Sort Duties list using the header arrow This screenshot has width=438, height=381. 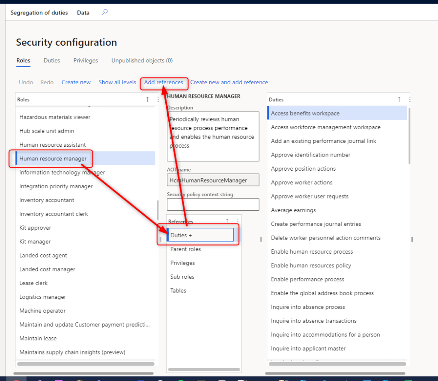pos(399,99)
